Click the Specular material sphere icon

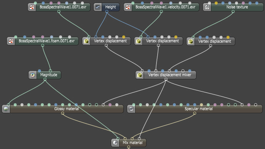(x=131, y=109)
